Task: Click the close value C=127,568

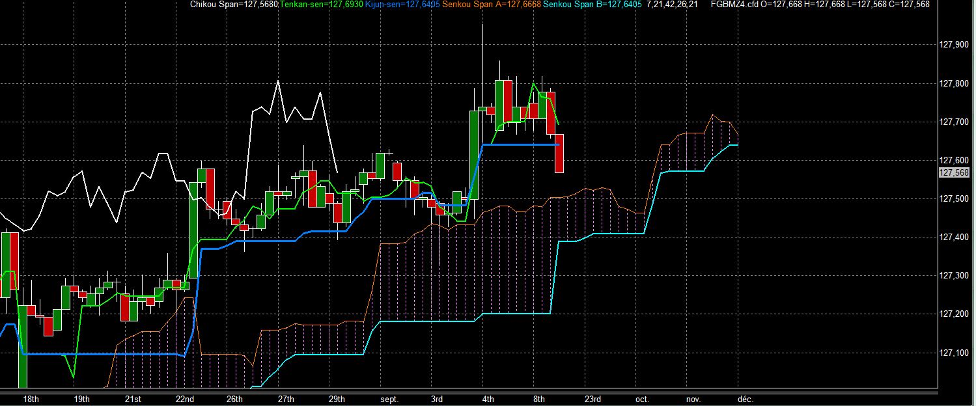Action: pos(908,4)
